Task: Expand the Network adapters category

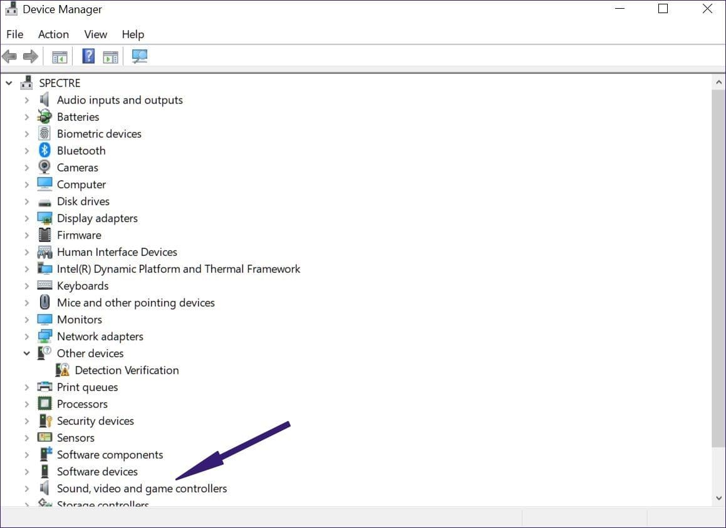Action: pos(27,337)
